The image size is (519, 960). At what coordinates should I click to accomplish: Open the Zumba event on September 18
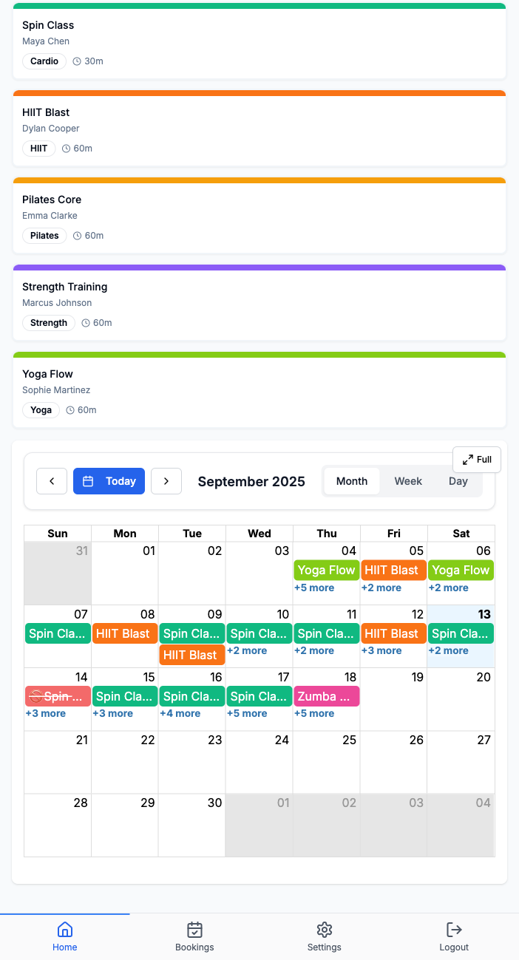tap(325, 696)
